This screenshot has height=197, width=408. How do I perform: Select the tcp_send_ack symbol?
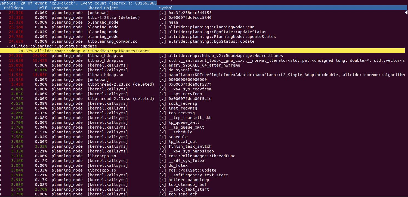click(183, 194)
